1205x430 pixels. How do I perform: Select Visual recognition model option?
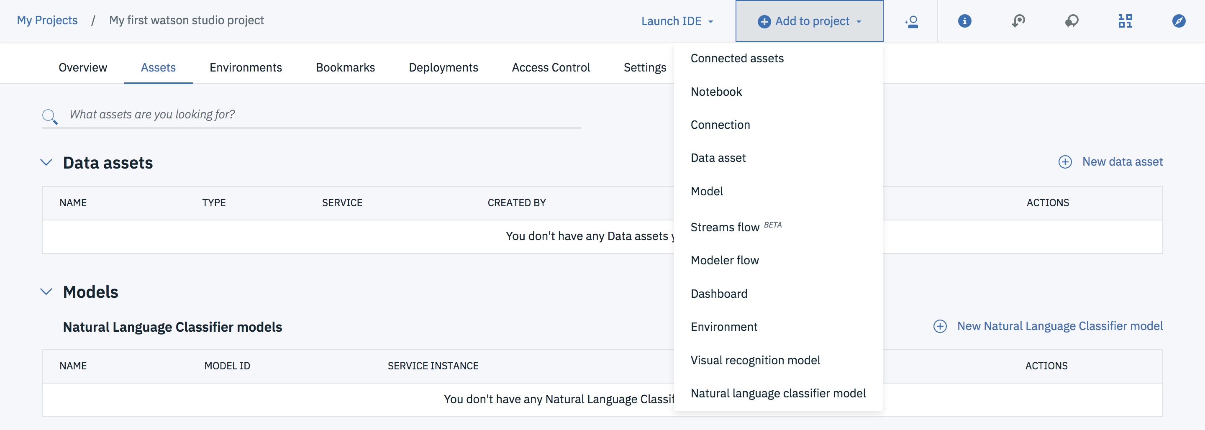tap(755, 360)
